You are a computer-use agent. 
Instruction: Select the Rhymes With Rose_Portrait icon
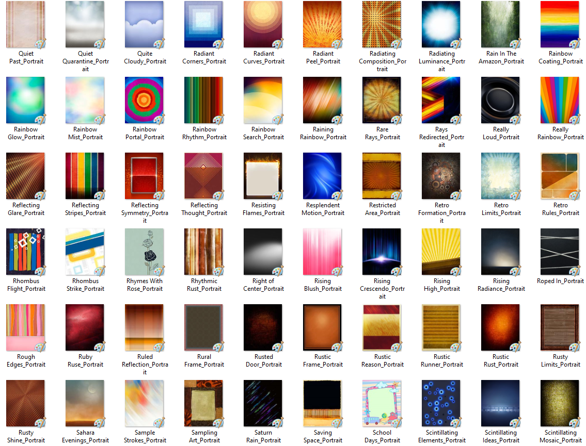145,252
